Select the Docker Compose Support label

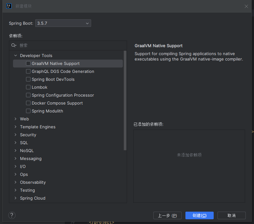coord(57,103)
